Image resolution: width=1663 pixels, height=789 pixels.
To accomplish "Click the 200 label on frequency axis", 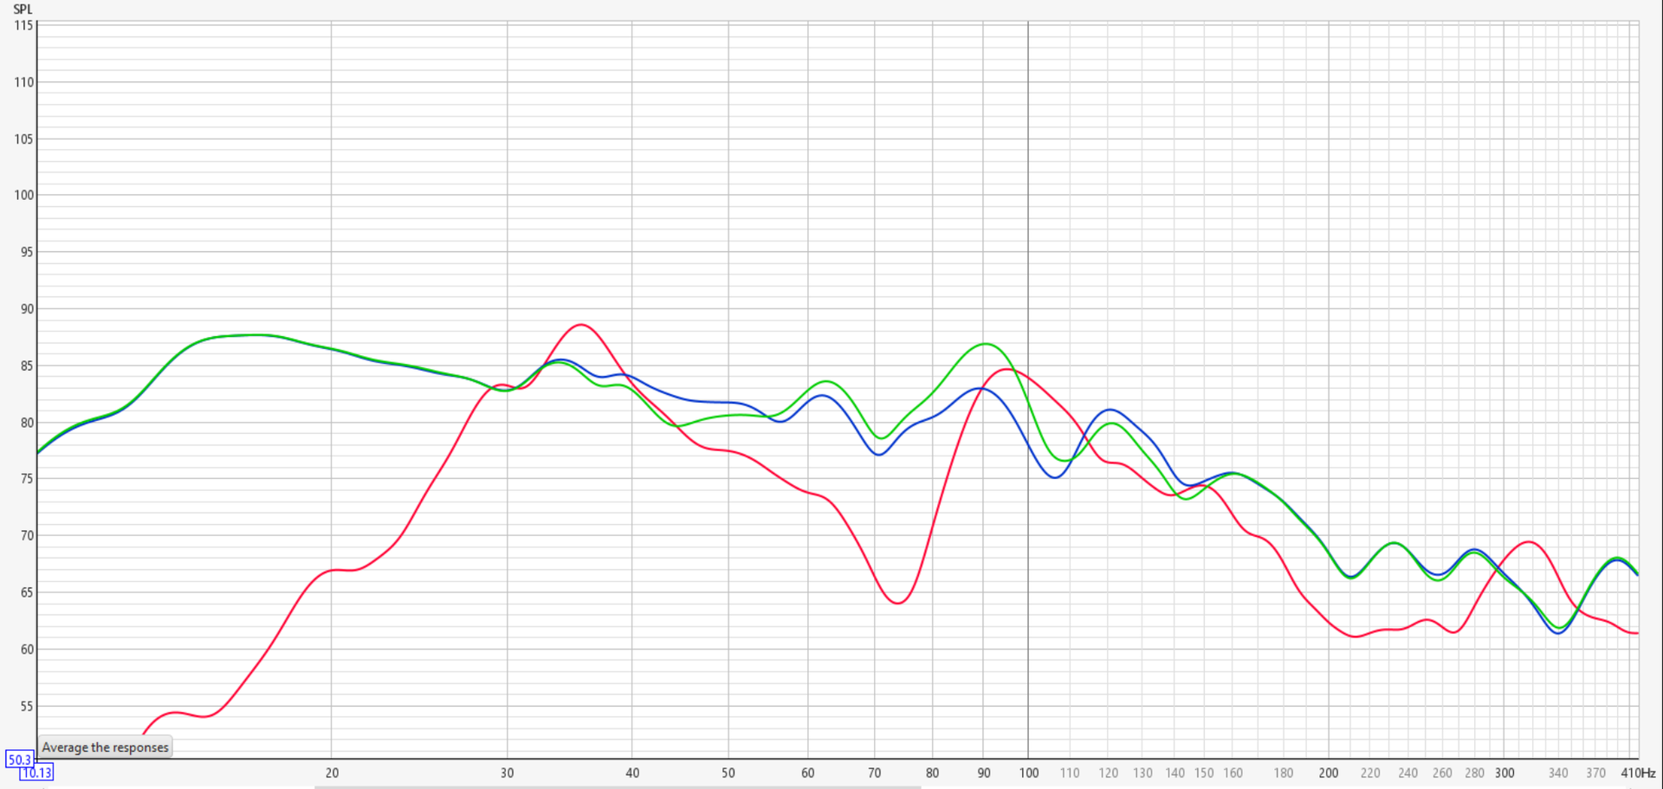I will point(1328,773).
